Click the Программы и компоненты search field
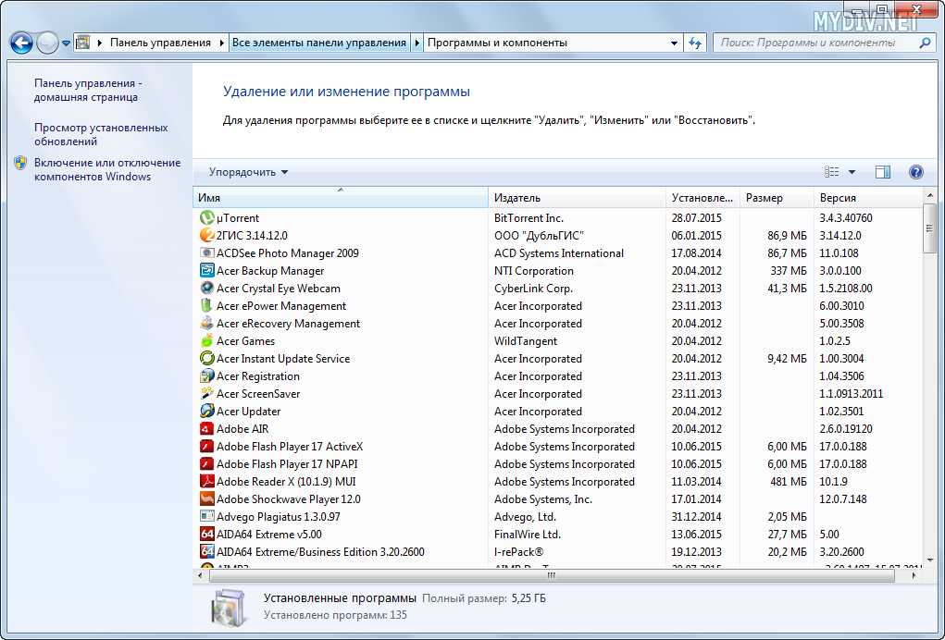The width and height of the screenshot is (945, 640). [814, 43]
